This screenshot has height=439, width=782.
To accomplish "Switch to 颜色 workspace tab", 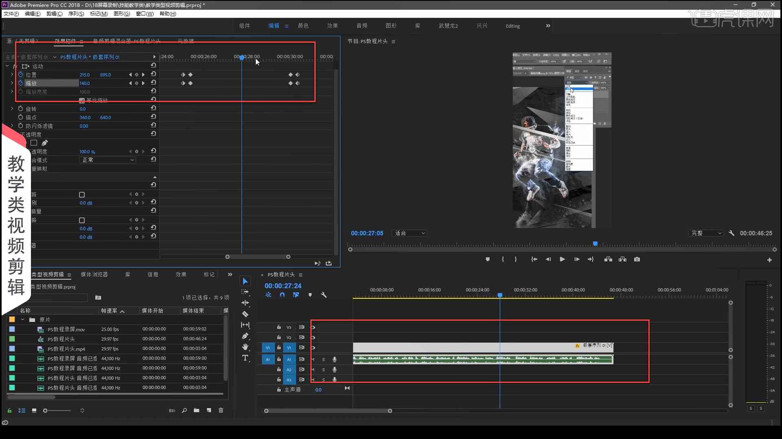I will click(303, 26).
